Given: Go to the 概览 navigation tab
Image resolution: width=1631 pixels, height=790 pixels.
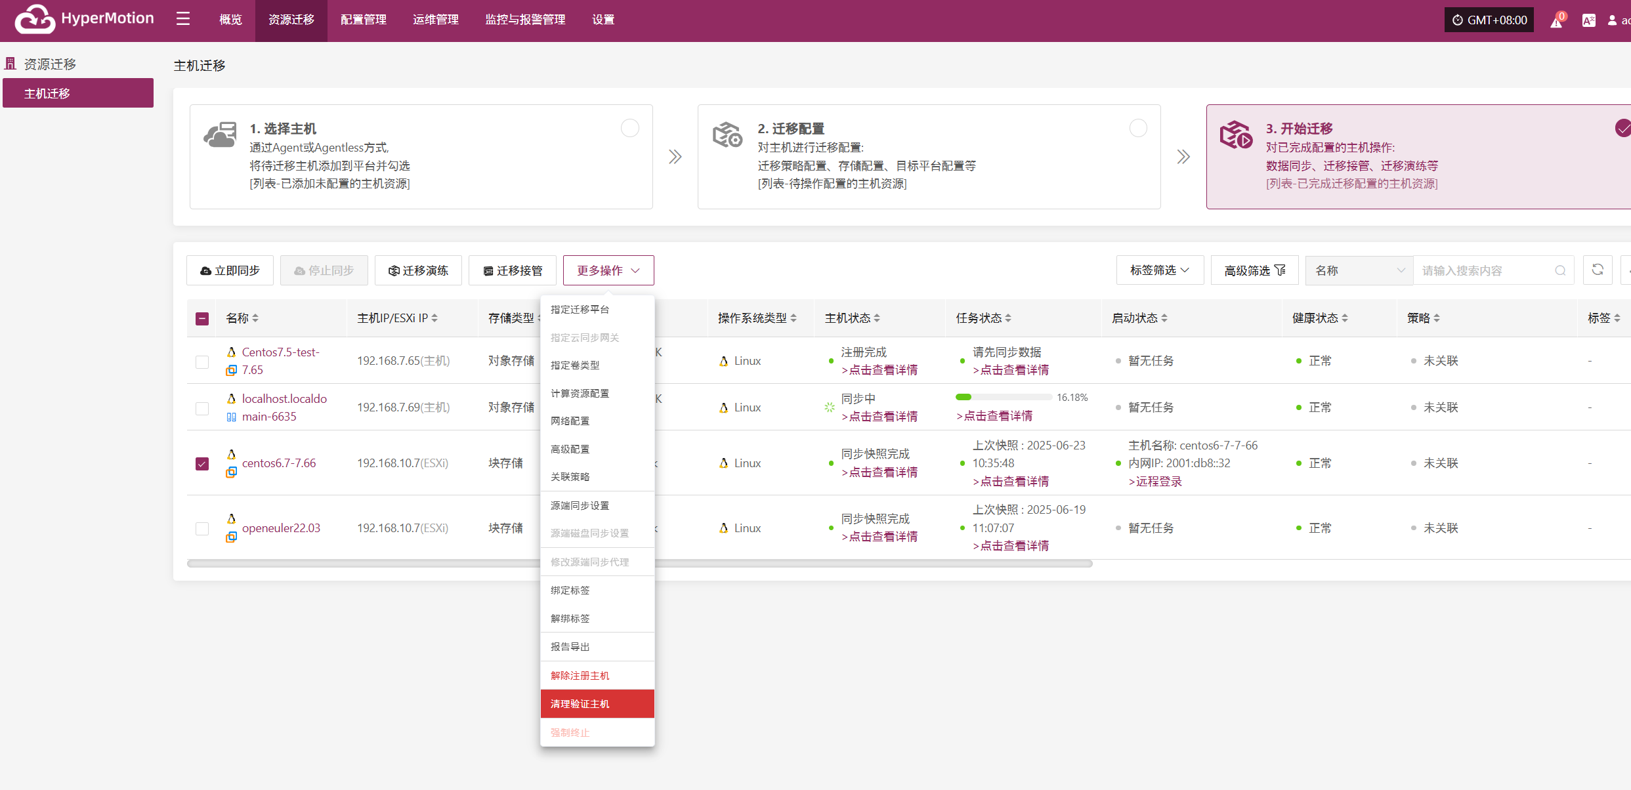Looking at the screenshot, I should click(230, 20).
